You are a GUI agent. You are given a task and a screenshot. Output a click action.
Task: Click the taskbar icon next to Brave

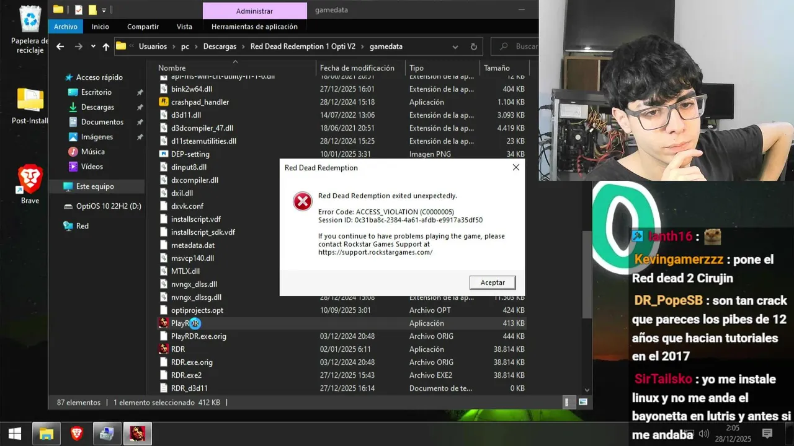[107, 434]
